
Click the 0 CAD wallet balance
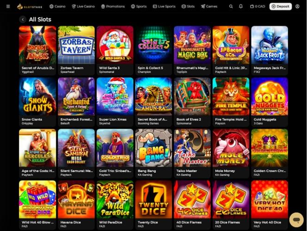(258, 6)
